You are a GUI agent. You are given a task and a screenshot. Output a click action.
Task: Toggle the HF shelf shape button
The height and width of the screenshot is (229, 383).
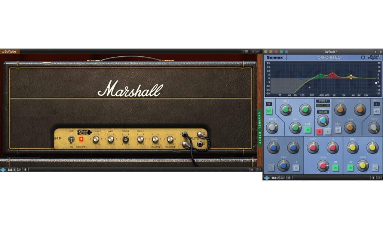(x=376, y=167)
